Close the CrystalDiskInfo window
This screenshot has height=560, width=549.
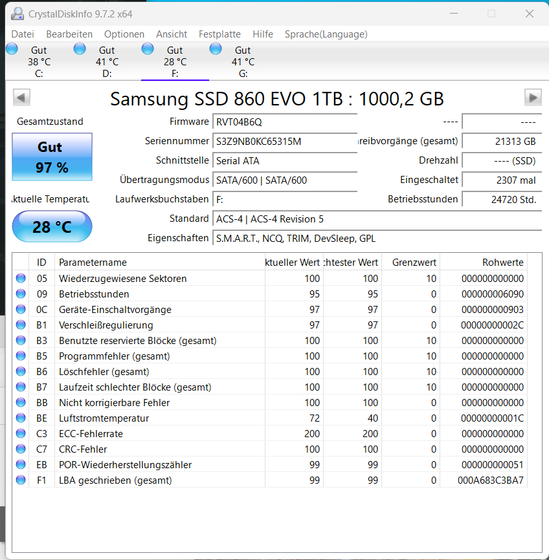coord(530,14)
